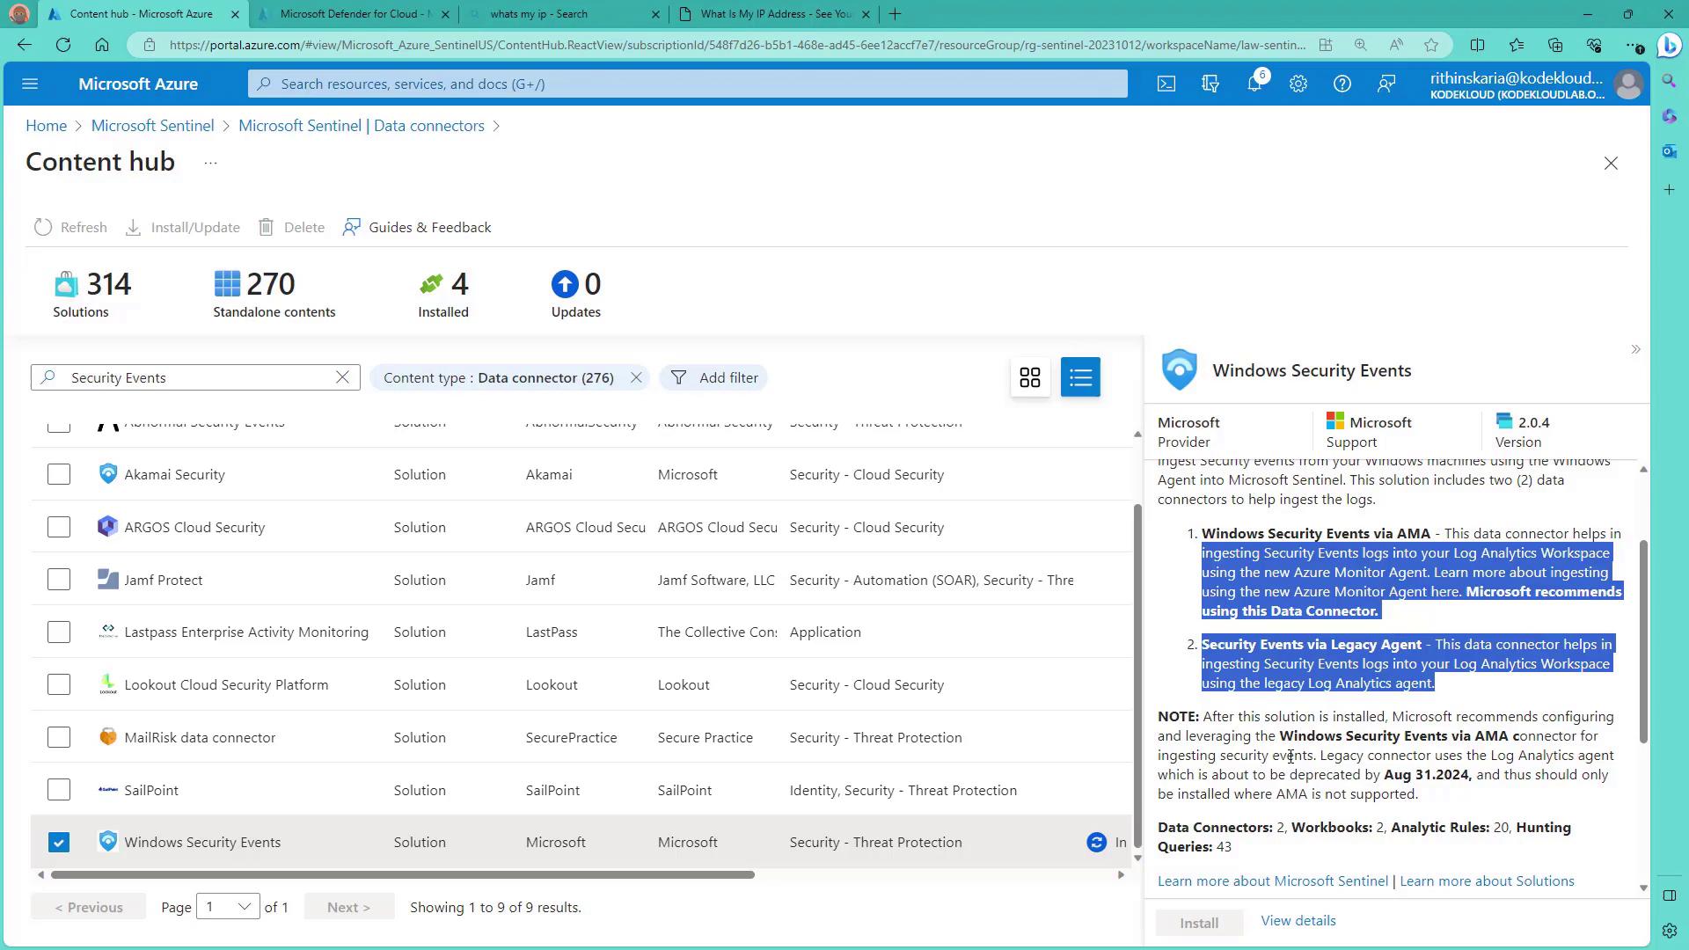Open the Azure portal hamburger menu
This screenshot has width=1689, height=950.
(x=30, y=84)
